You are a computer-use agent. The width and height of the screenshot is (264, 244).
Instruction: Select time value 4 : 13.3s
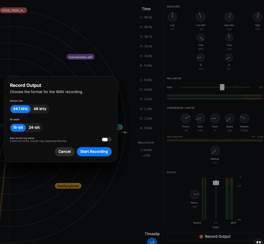click(x=146, y=46)
